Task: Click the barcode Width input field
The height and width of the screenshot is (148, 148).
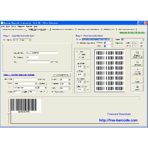Action: coord(17,92)
